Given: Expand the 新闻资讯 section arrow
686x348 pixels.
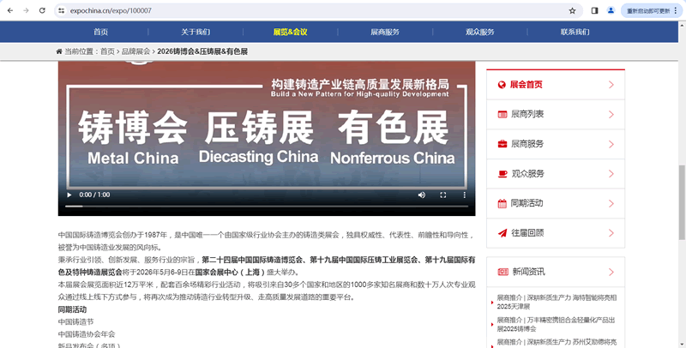Looking at the screenshot, I should pos(611,272).
